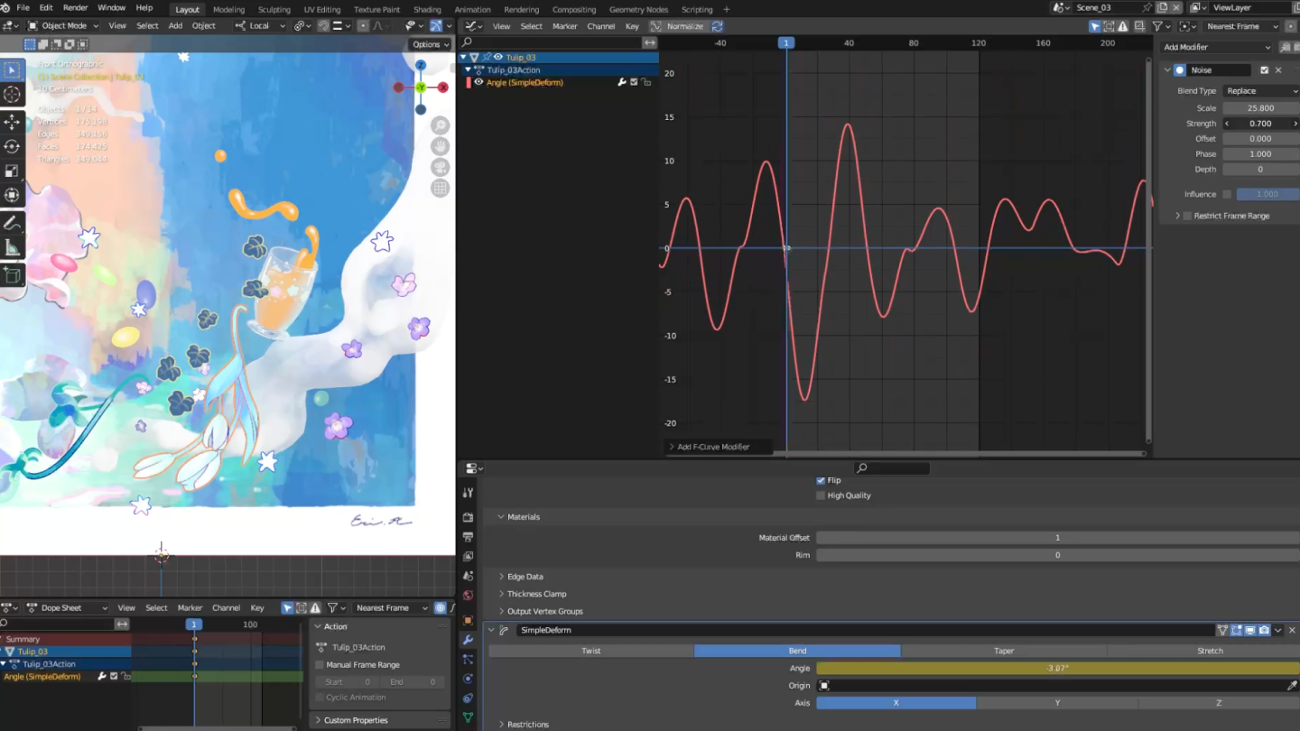This screenshot has height=731, width=1300.
Task: Click the graph editor normalize refresh icon
Action: click(x=718, y=26)
